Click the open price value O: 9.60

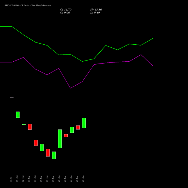[65, 13]
